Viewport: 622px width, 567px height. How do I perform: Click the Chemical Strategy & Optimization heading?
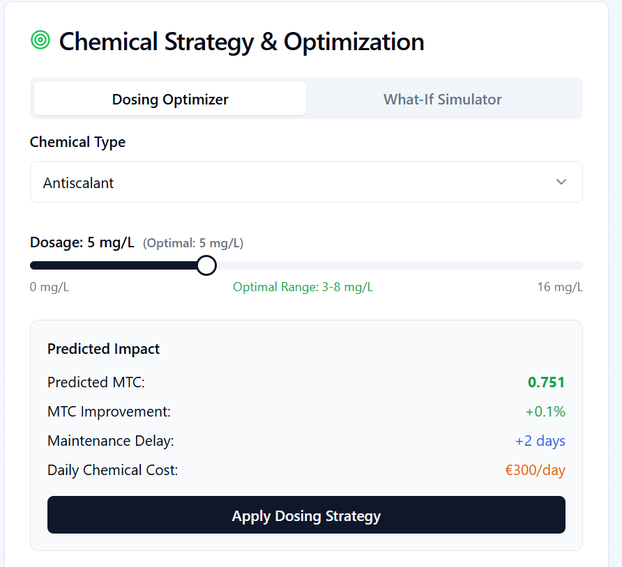click(x=242, y=42)
